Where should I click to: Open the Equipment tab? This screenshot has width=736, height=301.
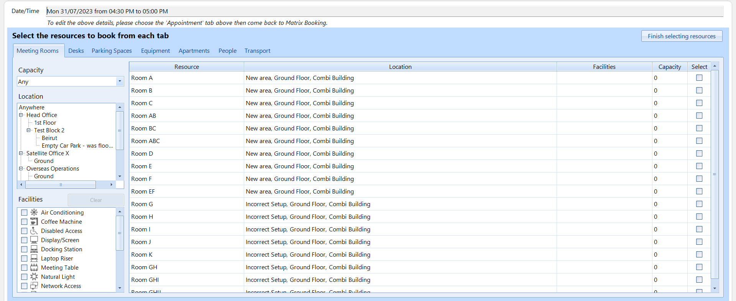(155, 51)
